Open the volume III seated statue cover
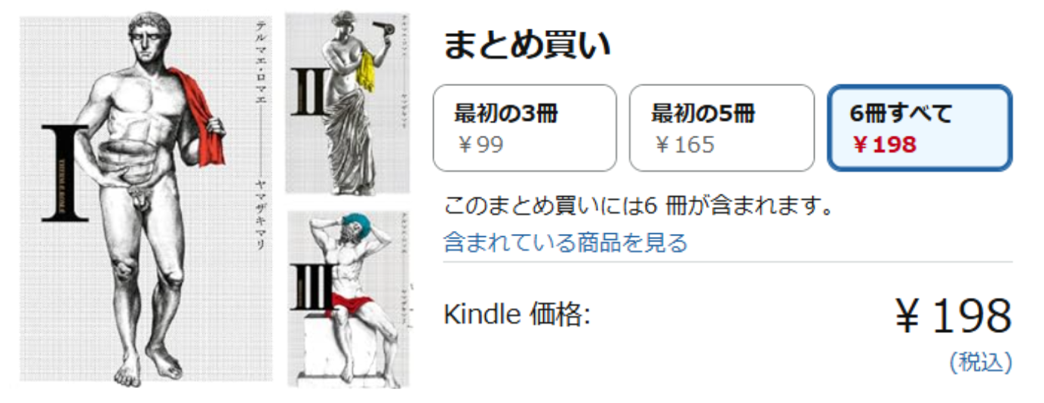Image resolution: width=1044 pixels, height=403 pixels. tap(347, 299)
